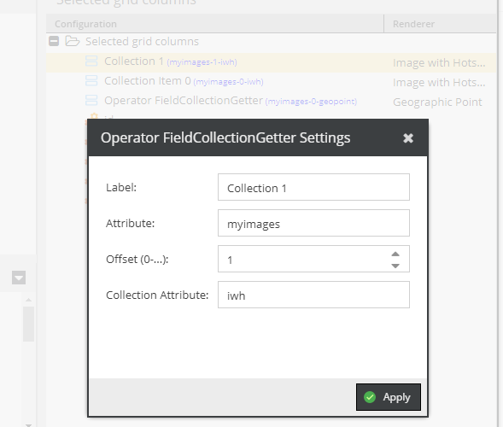This screenshot has height=427, width=503.
Task: Click the Collection Attribute input field
Action: pos(313,295)
